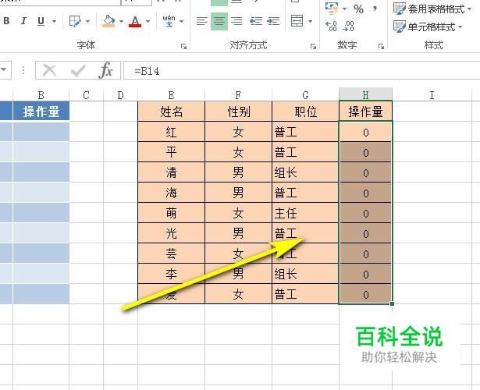The image size is (480, 390).
Task: Select 组长 cell in 清 row
Action: (x=305, y=172)
